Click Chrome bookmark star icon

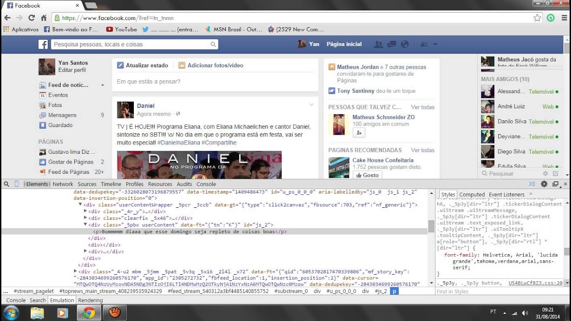tap(537, 18)
